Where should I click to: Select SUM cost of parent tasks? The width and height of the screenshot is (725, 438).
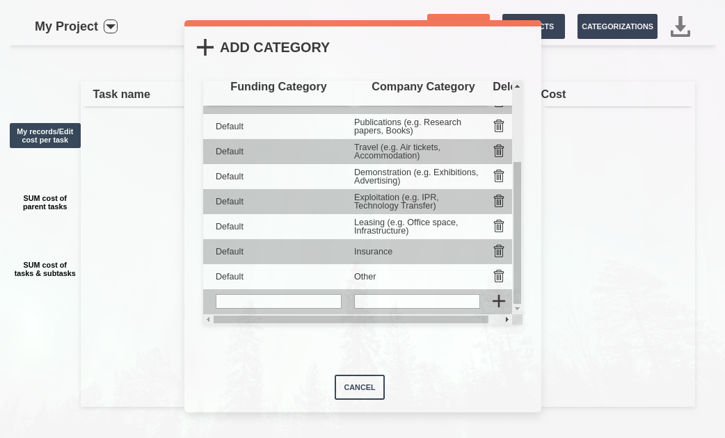coord(45,202)
